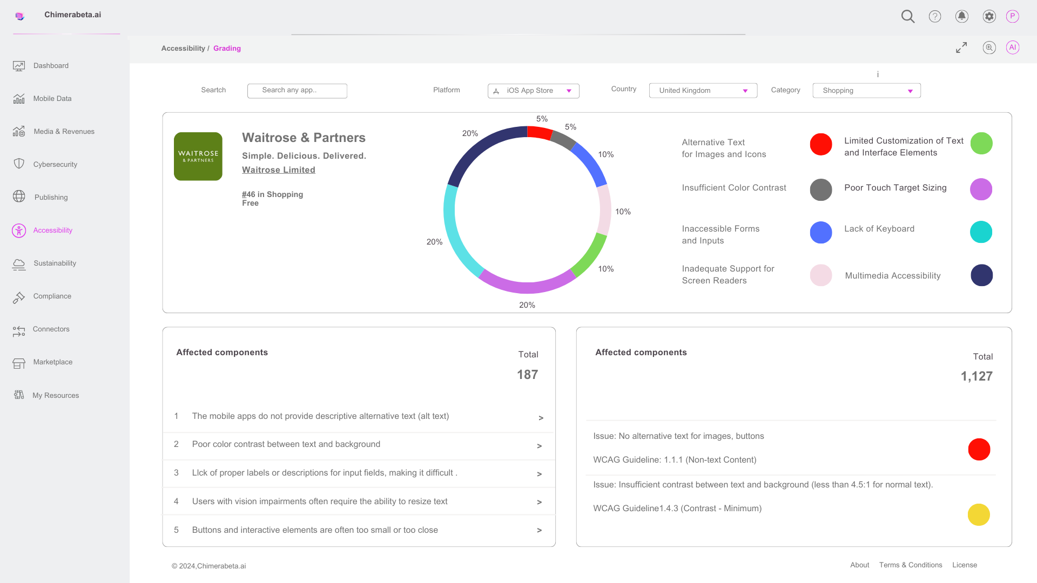
Task: Open the About footer link
Action: pos(859,565)
